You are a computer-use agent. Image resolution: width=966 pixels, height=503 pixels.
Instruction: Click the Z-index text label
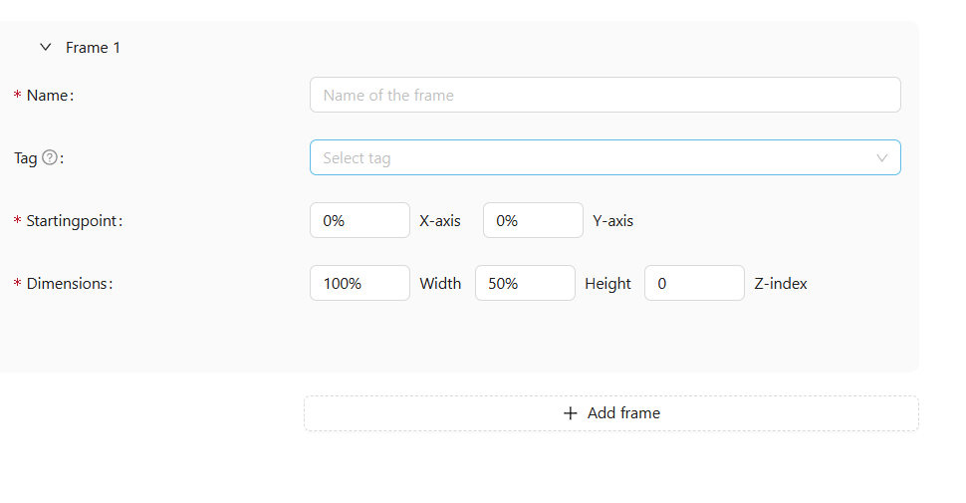tap(781, 283)
